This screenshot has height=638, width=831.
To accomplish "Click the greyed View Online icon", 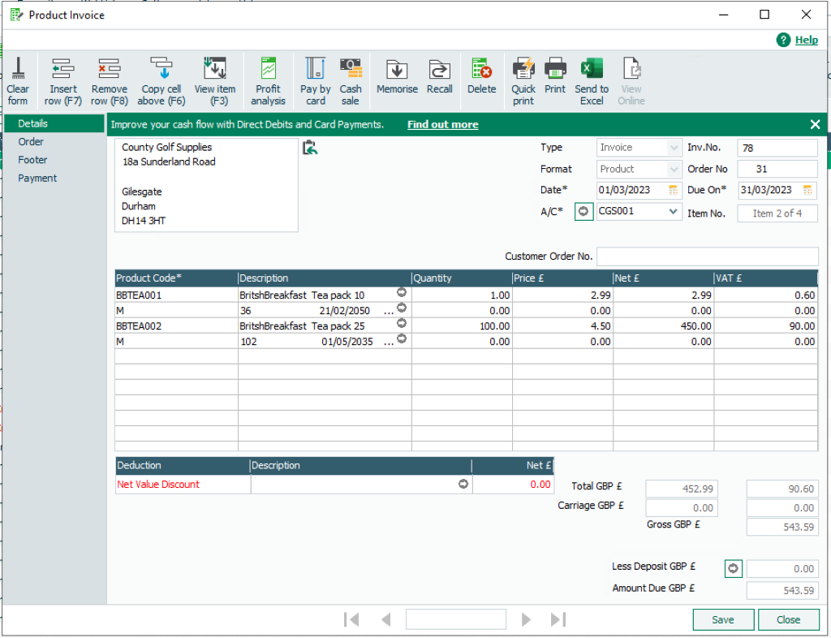I will (x=631, y=81).
